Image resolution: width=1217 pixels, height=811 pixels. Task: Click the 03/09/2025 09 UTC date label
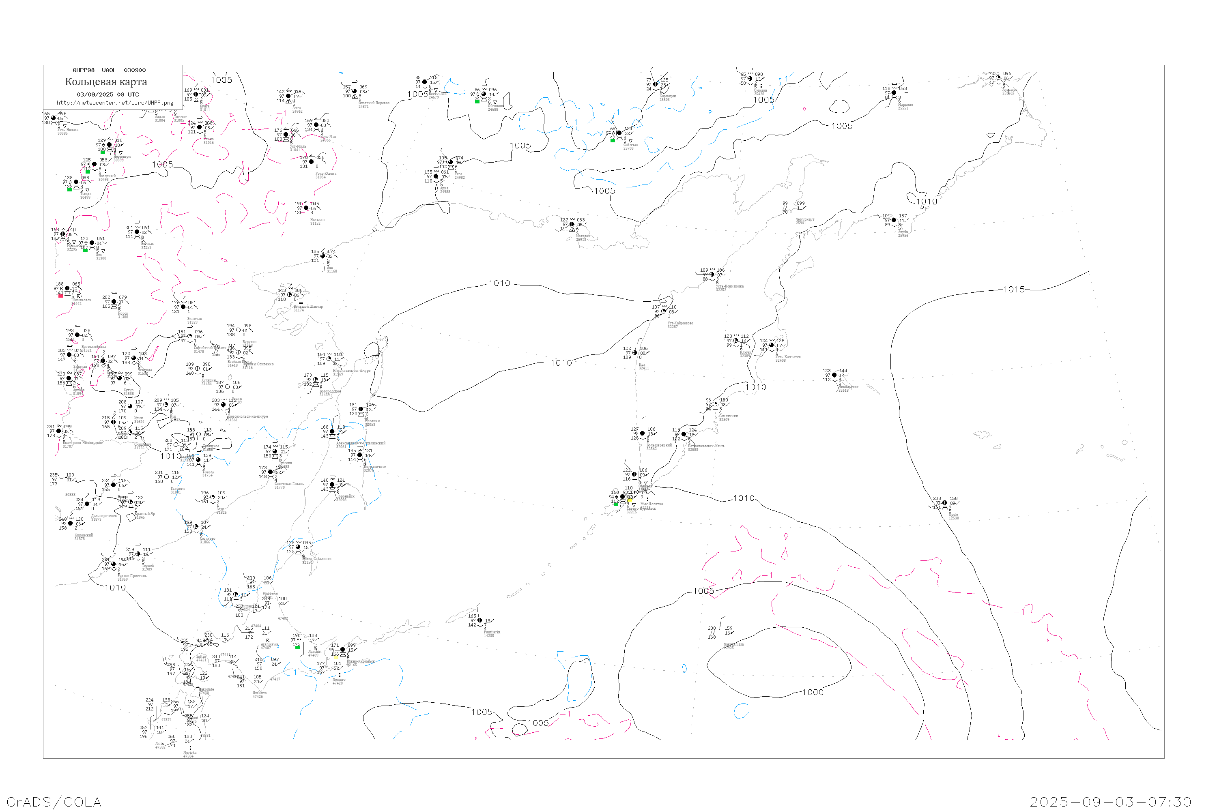(108, 94)
